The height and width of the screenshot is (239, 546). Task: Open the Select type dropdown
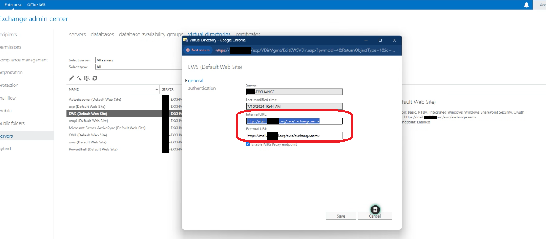[138, 67]
